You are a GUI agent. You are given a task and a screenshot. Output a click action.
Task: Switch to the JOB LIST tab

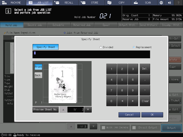39,2
